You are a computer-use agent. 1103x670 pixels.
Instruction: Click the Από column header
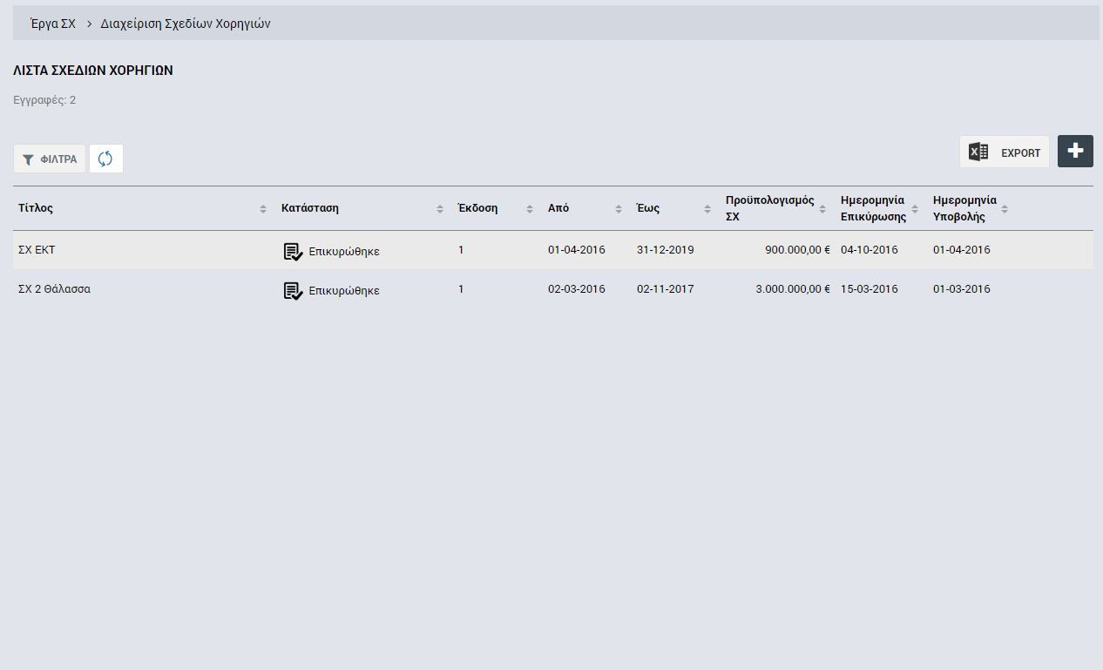(558, 208)
